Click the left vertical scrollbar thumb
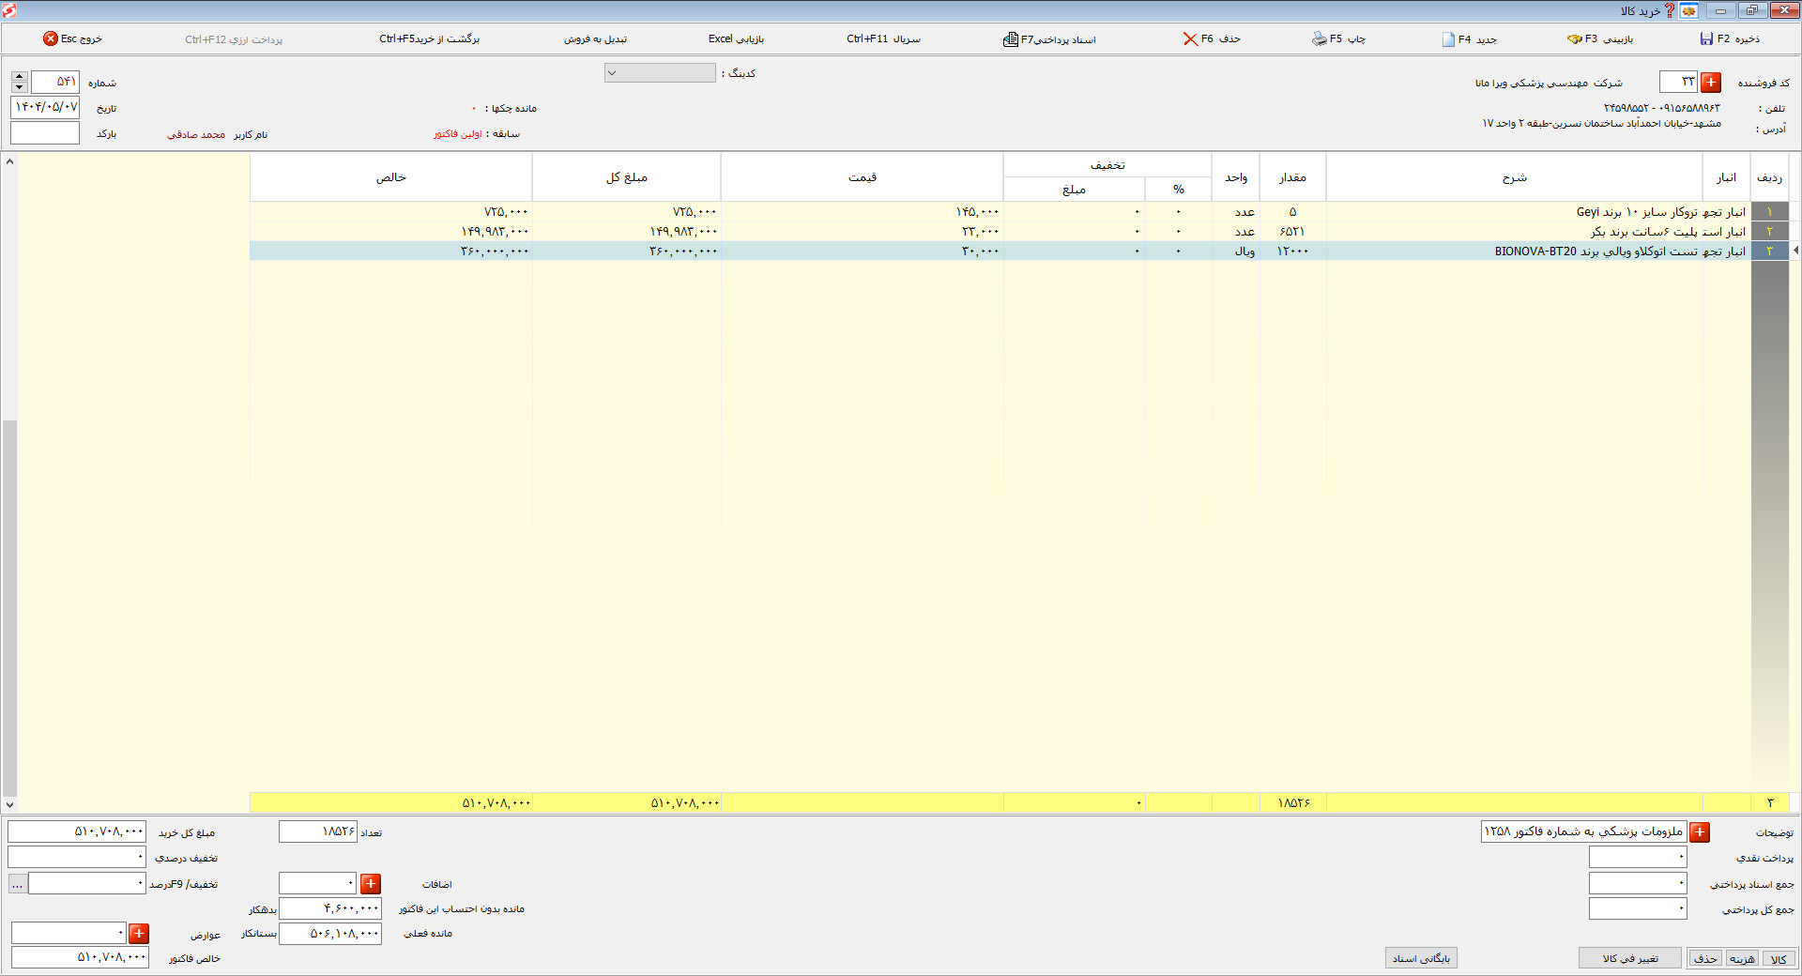This screenshot has height=976, width=1802. tap(9, 607)
